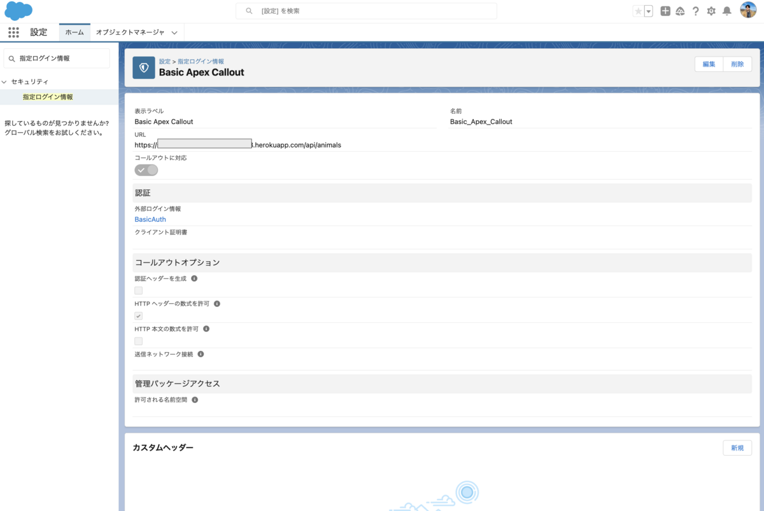This screenshot has width=764, height=511.
Task: Click the named credential shield icon
Action: 144,67
